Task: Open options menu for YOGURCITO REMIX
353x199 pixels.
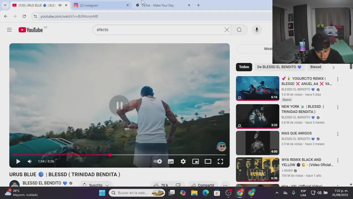Action: [338, 79]
